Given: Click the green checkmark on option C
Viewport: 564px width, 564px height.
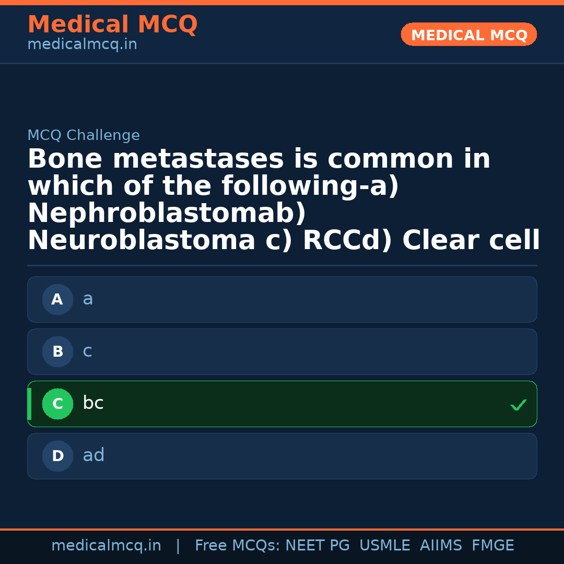Looking at the screenshot, I should point(518,404).
